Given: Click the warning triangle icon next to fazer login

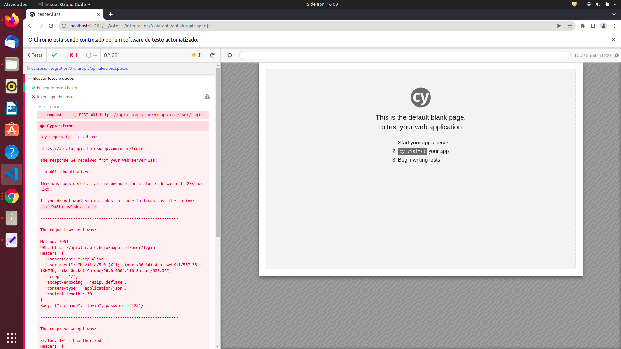Looking at the screenshot, I should click(207, 96).
